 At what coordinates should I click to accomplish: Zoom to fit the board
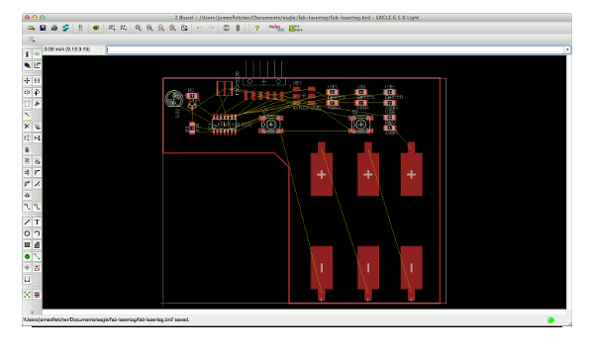pos(139,28)
